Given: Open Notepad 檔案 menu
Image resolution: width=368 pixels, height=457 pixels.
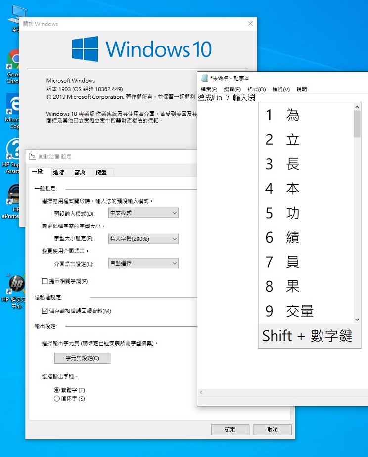Looking at the screenshot, I should (209, 89).
